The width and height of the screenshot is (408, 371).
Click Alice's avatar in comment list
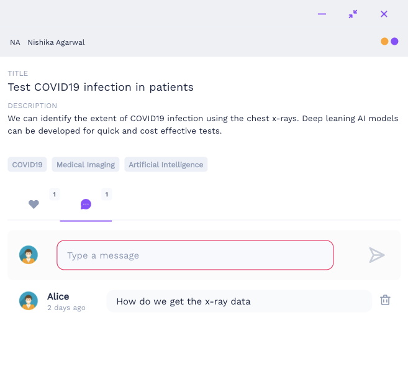click(29, 301)
